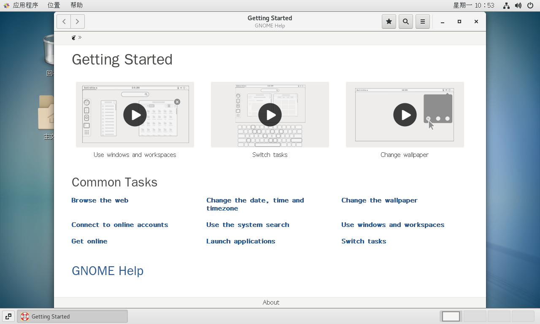540x324 pixels.
Task: Open the 位置 places menu
Action: pos(54,5)
